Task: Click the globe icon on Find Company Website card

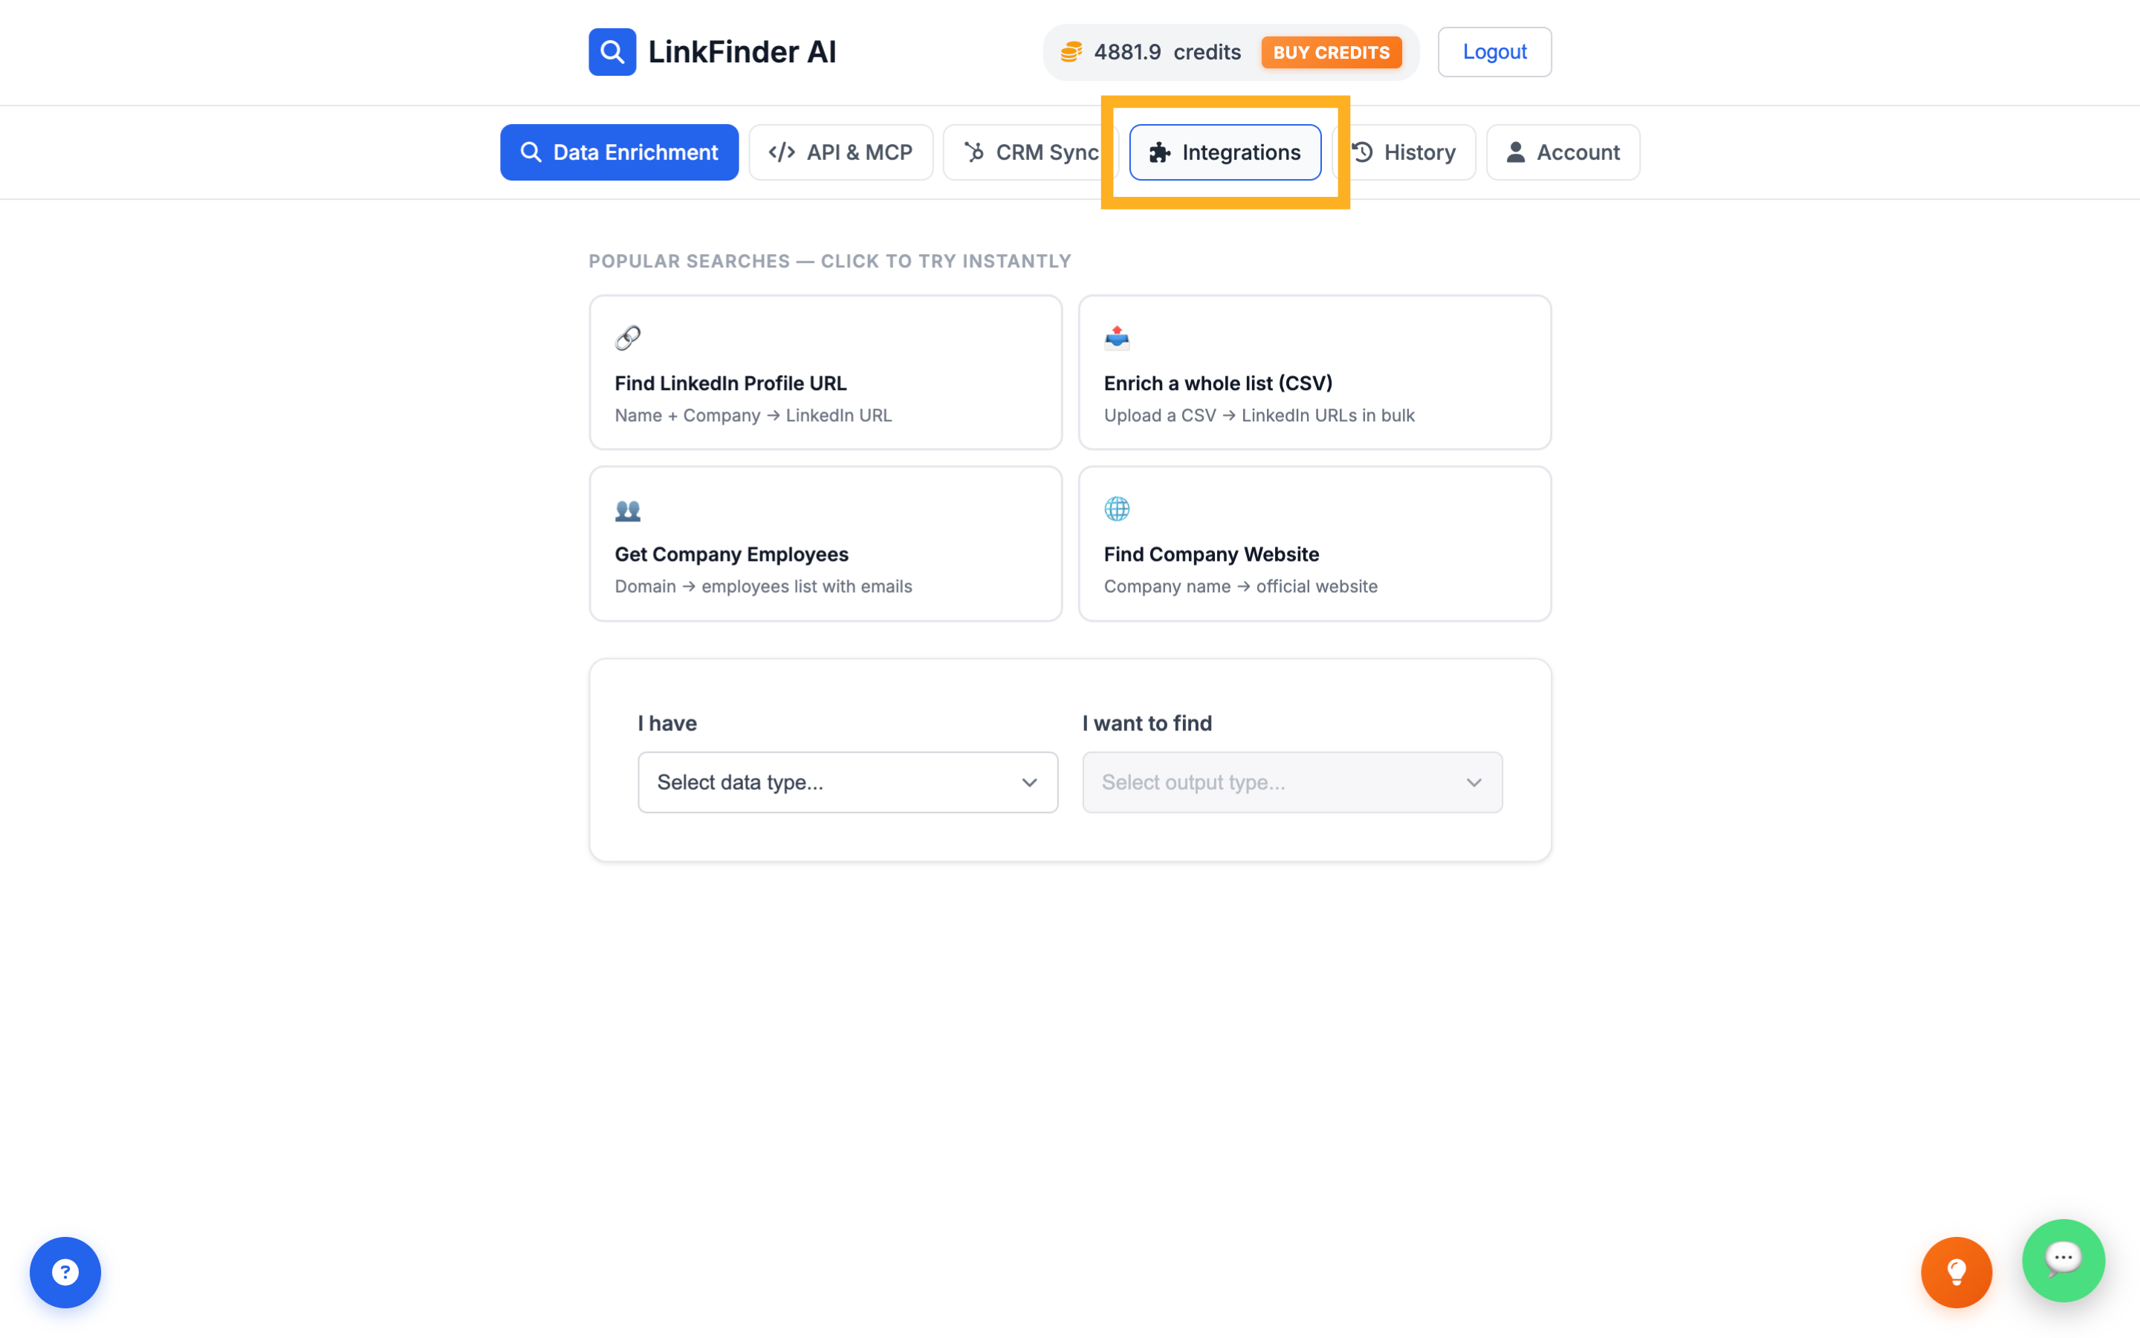Action: tap(1117, 509)
